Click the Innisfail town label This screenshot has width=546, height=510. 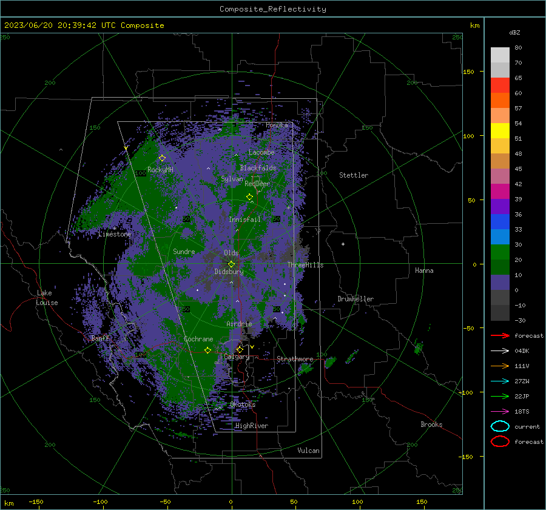point(244,220)
